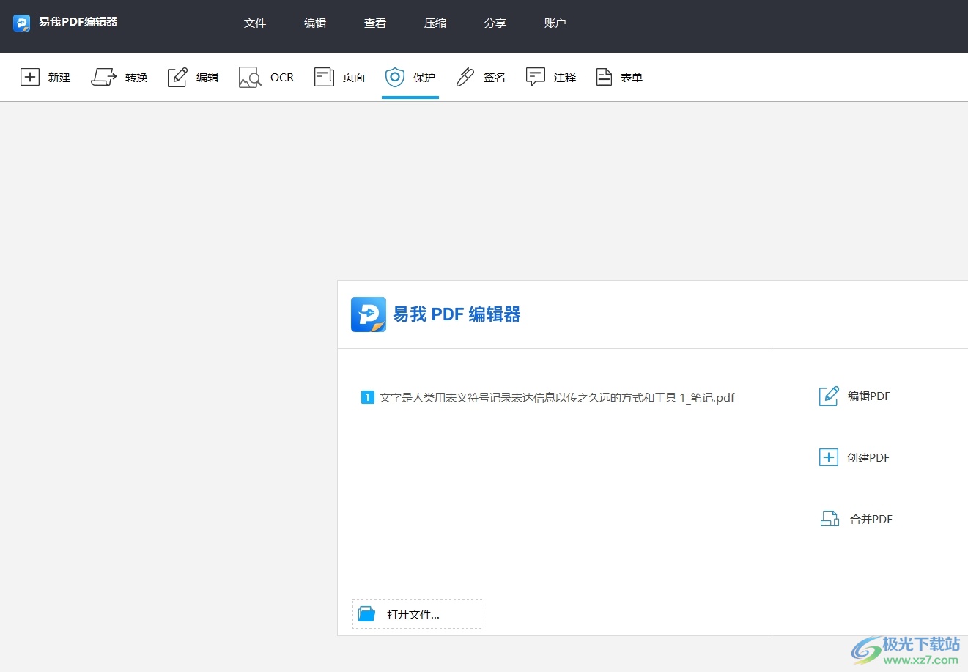Select the 保护 shield tool
The width and height of the screenshot is (968, 672).
click(x=410, y=77)
